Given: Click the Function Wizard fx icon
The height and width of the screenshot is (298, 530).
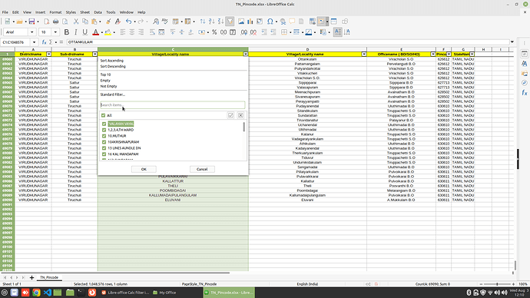Looking at the screenshot, I should tap(44, 42).
